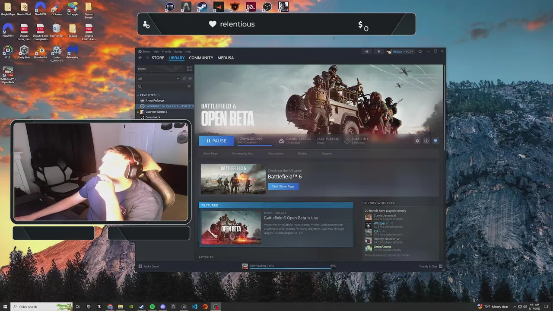The image size is (553, 311).
Task: Open the game Store Page link
Action: [x=210, y=153]
